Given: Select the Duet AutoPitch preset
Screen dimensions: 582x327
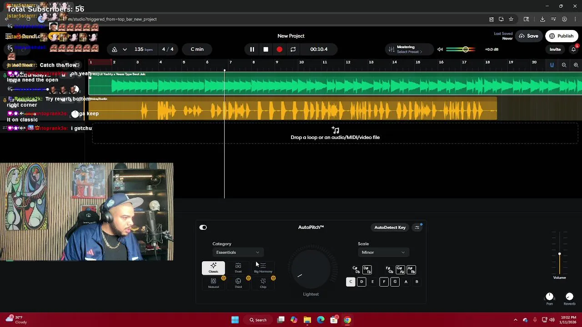Looking at the screenshot, I should click(x=238, y=268).
